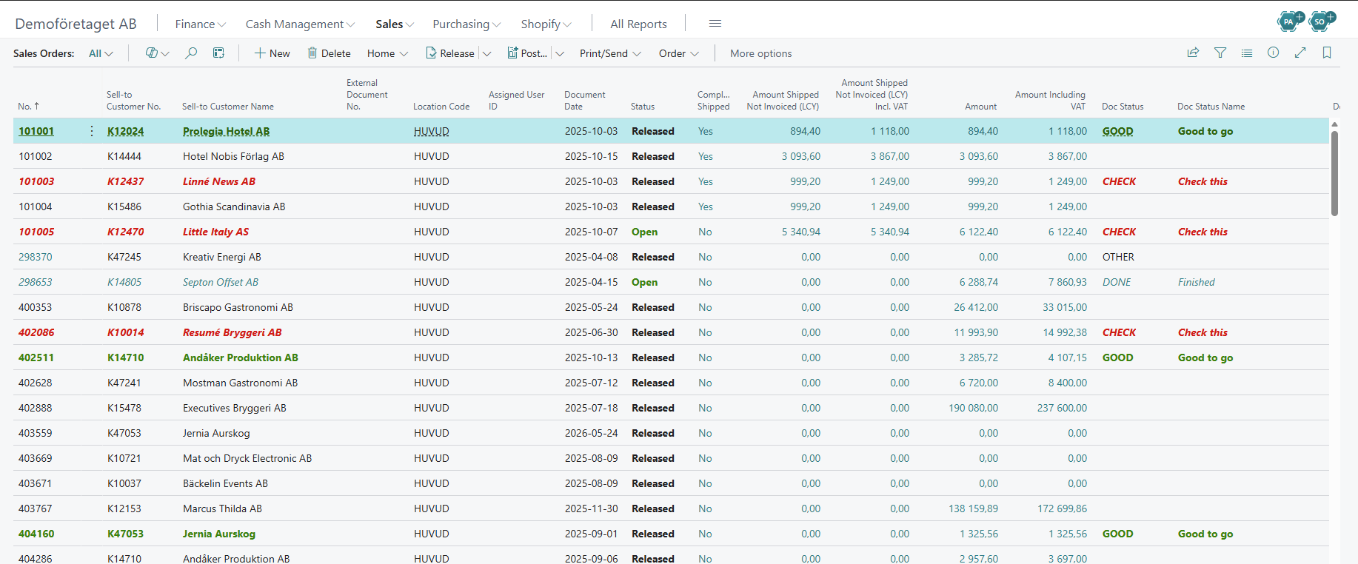The width and height of the screenshot is (1358, 564).
Task: Expand page with the diagonal arrows icon
Action: (x=1300, y=53)
